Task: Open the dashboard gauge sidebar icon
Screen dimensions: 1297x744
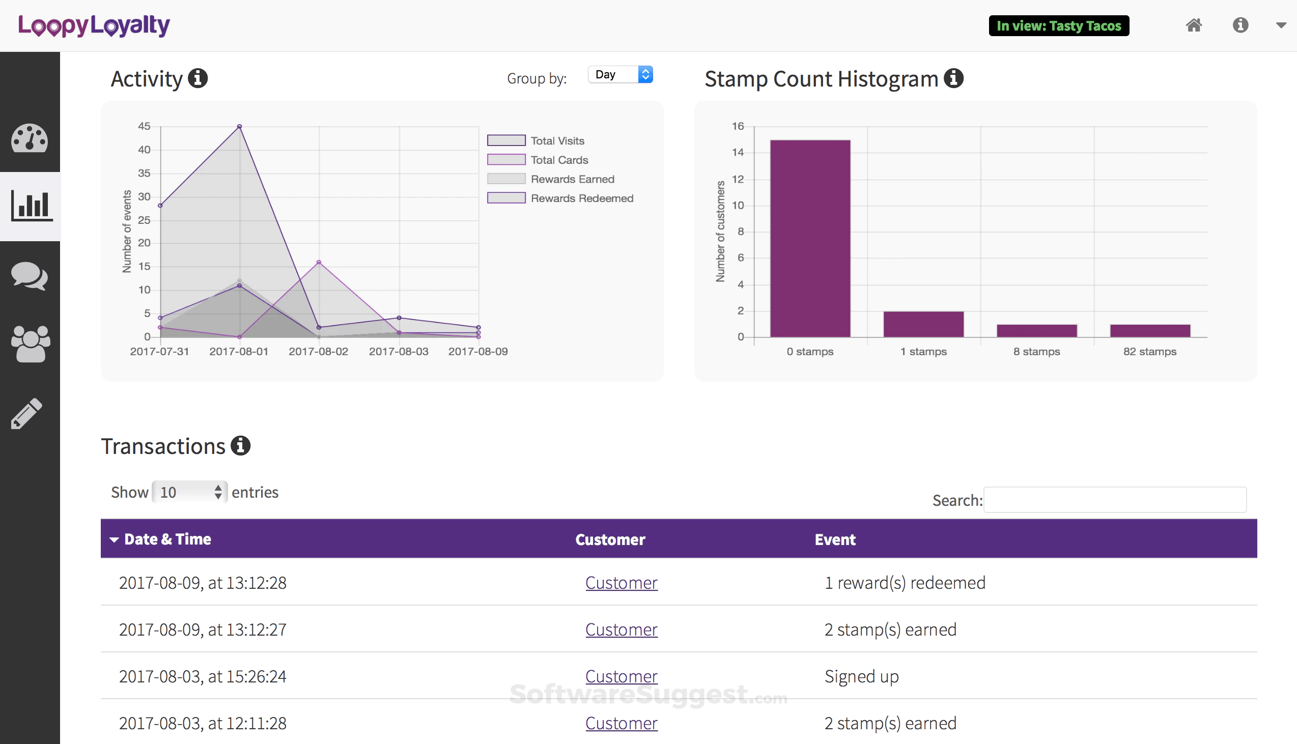Action: pyautogui.click(x=30, y=138)
